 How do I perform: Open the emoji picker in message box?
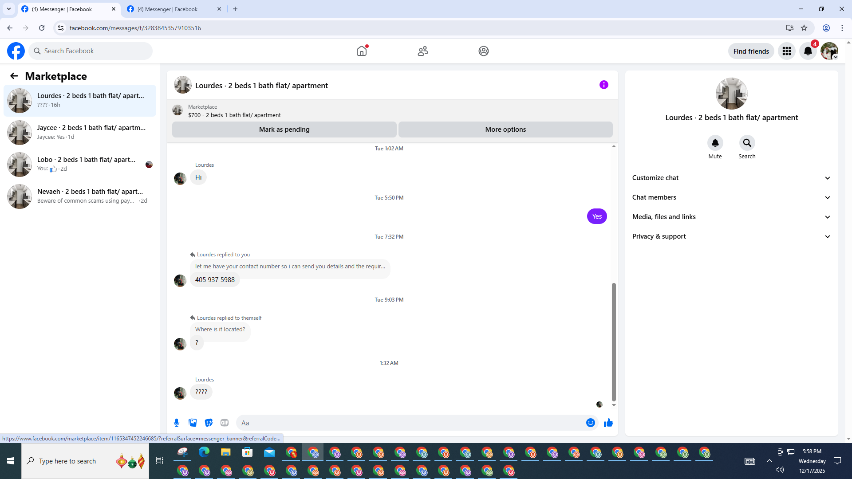click(590, 423)
